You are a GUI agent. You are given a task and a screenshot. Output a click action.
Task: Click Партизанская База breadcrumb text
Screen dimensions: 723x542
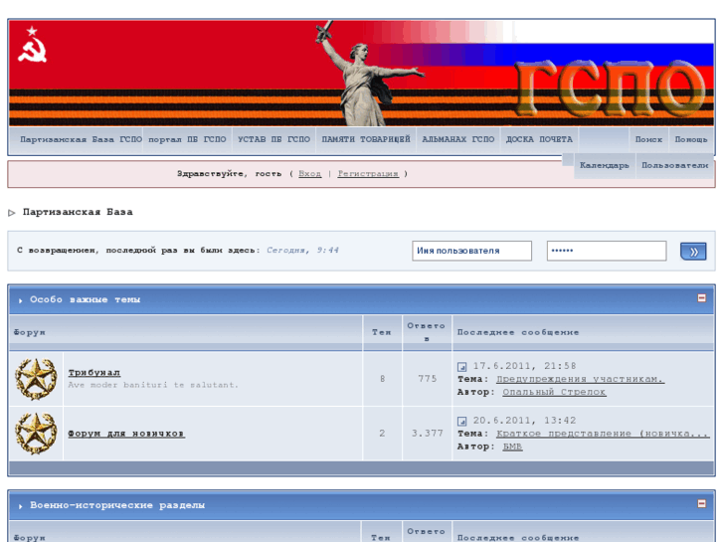[x=78, y=212]
